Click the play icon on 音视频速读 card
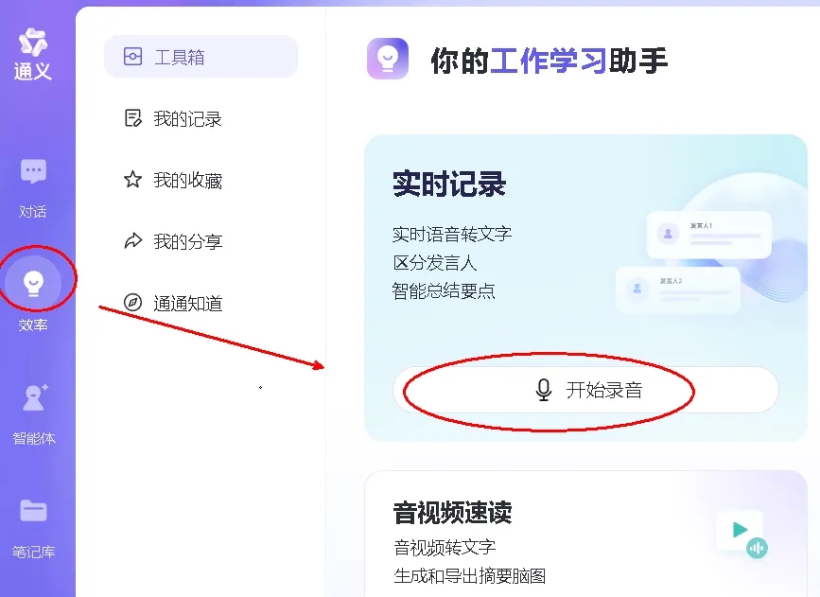The image size is (820, 597). pyautogui.click(x=740, y=530)
